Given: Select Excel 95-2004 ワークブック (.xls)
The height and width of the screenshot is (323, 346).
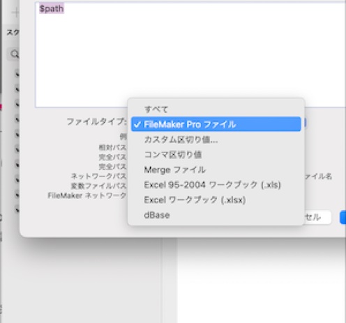Looking at the screenshot, I should (216, 184).
